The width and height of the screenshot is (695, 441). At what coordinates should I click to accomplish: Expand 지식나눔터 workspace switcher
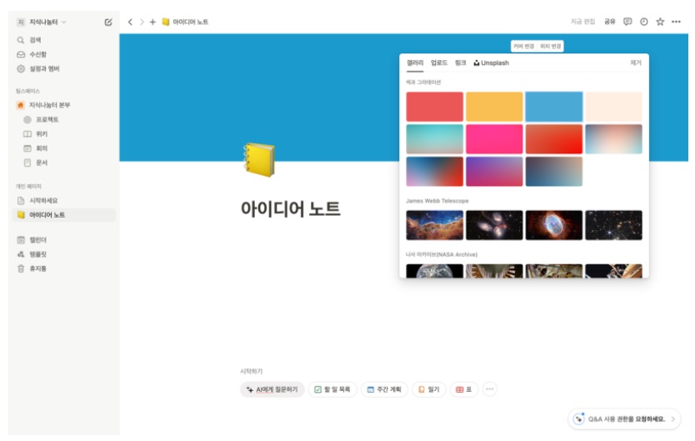tap(41, 23)
